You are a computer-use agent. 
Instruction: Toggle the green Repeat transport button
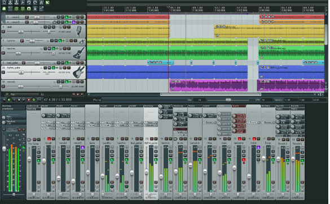(34, 99)
